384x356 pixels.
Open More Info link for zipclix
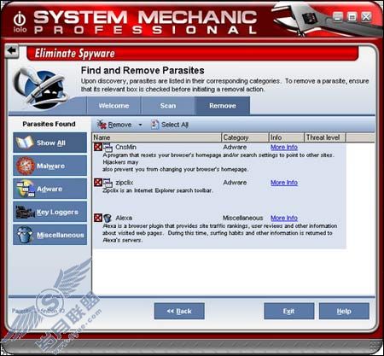(284, 183)
